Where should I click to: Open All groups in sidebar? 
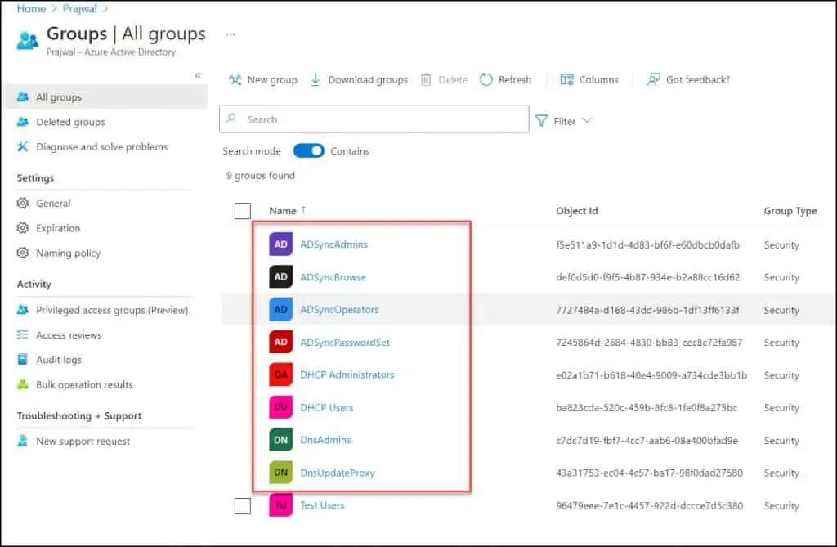59,97
